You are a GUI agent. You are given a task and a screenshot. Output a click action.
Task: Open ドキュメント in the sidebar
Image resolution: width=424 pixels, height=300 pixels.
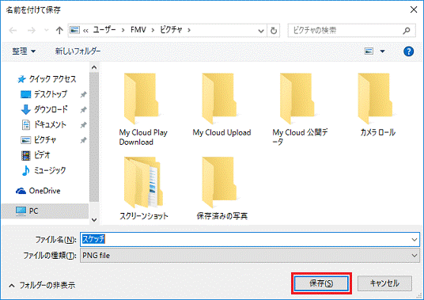tap(44, 124)
